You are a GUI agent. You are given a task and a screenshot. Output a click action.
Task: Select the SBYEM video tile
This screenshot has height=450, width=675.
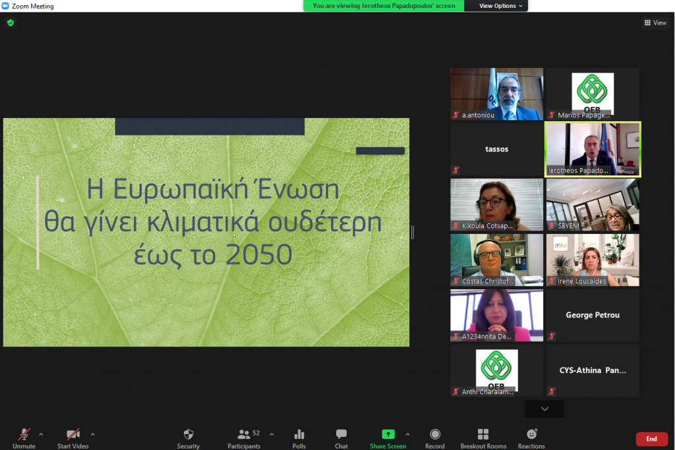click(593, 205)
